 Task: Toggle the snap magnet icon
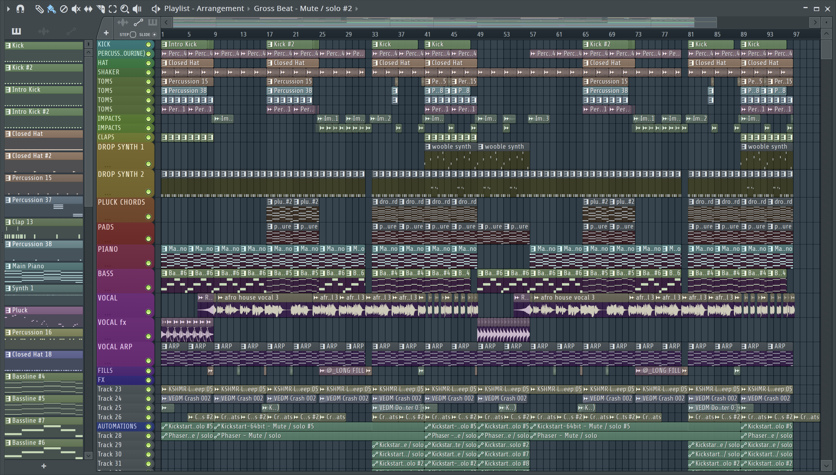pyautogui.click(x=20, y=9)
